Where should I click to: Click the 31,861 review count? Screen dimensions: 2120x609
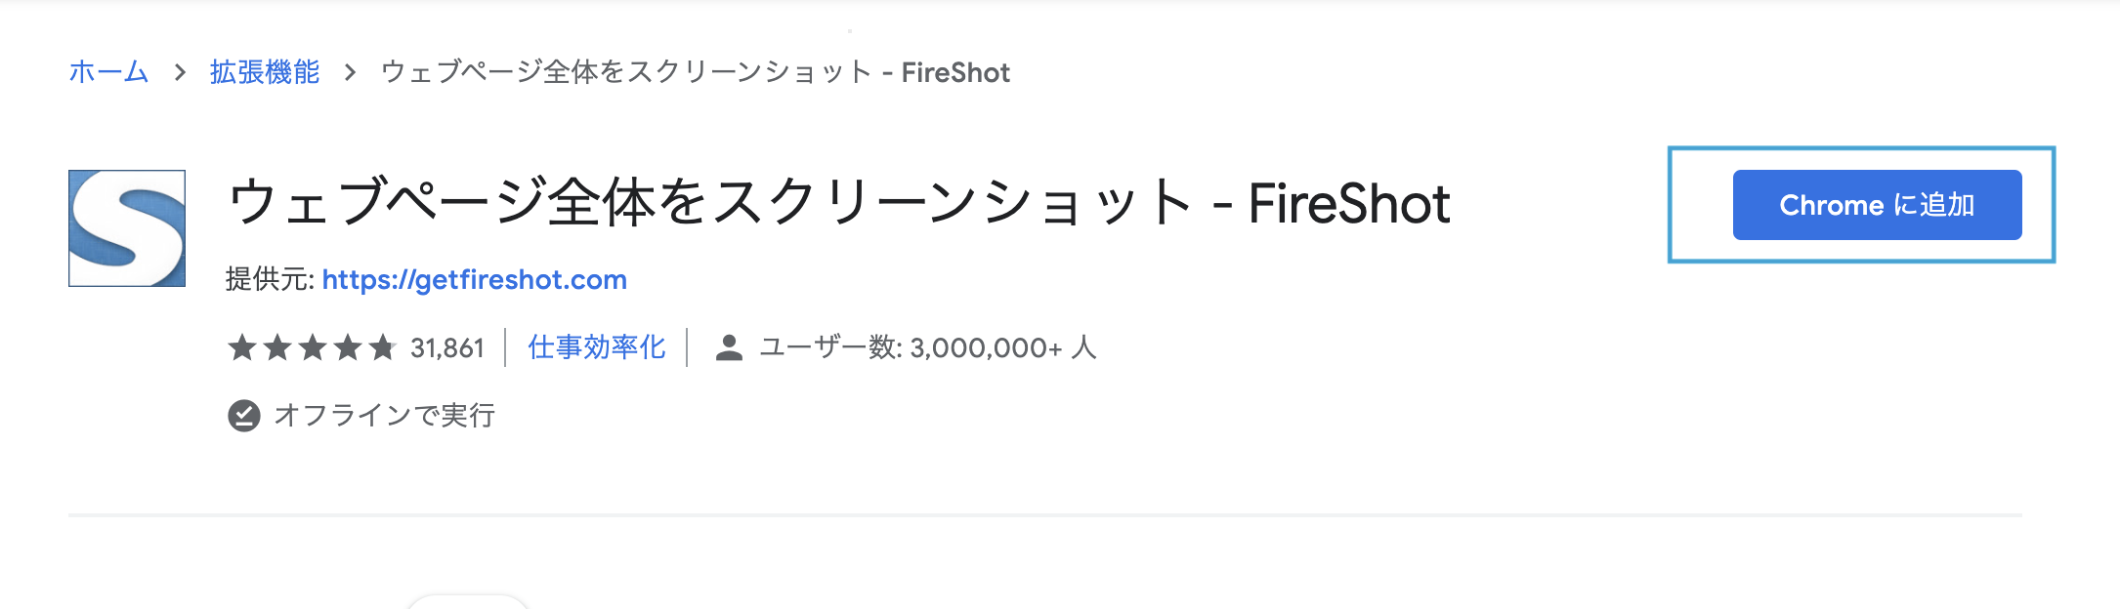(447, 348)
